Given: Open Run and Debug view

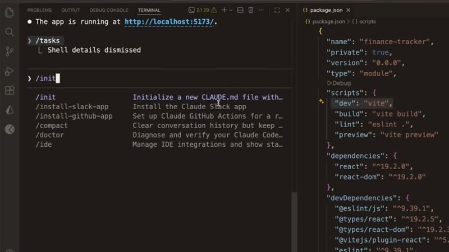Looking at the screenshot, I should coord(9,71).
